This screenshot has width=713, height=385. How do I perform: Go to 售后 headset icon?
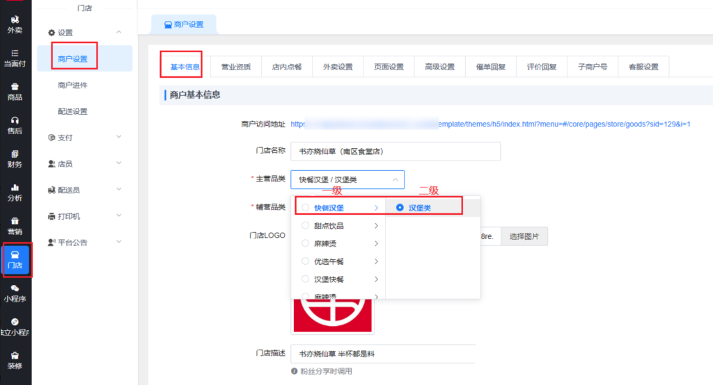click(15, 125)
